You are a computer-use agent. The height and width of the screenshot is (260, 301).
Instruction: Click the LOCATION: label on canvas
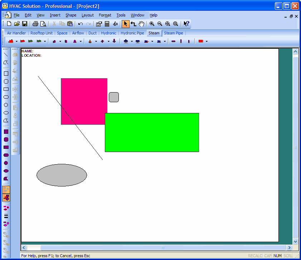coord(31,55)
